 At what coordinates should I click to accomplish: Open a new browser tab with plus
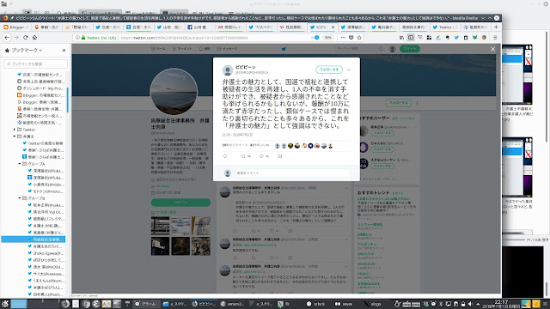496,27
